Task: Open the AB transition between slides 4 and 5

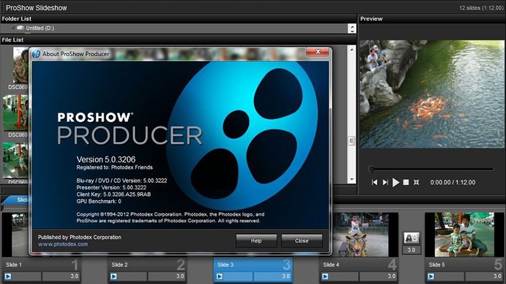Action: tap(411, 238)
